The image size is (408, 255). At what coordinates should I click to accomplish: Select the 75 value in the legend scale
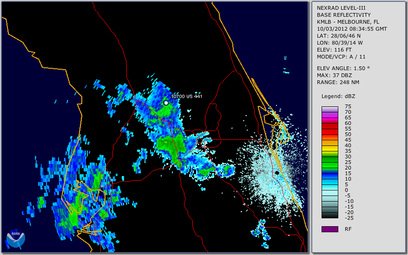tap(348, 106)
